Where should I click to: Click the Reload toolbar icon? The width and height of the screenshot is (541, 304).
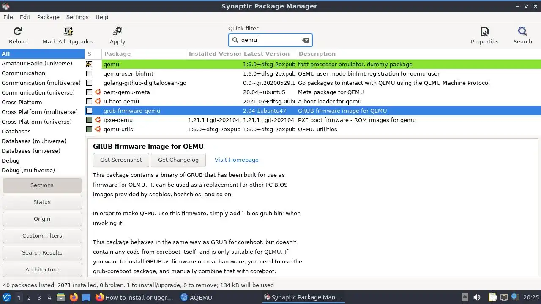tap(18, 31)
